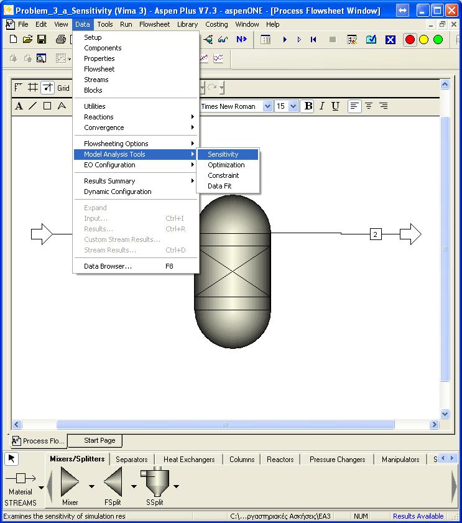Expand the Mixer icon variants dropdown
This screenshot has height=523, width=462.
[x=91, y=486]
